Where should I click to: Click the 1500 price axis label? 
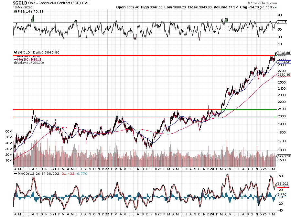tap(282, 160)
